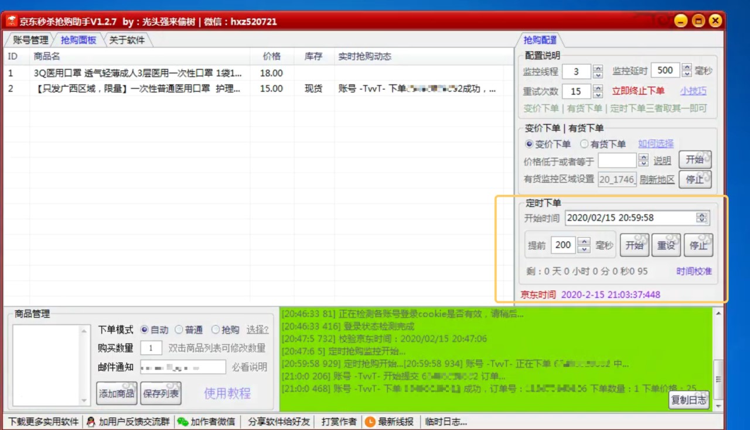Click the WeChat icon beside 加作者微信
The width and height of the screenshot is (750, 430).
tap(182, 421)
